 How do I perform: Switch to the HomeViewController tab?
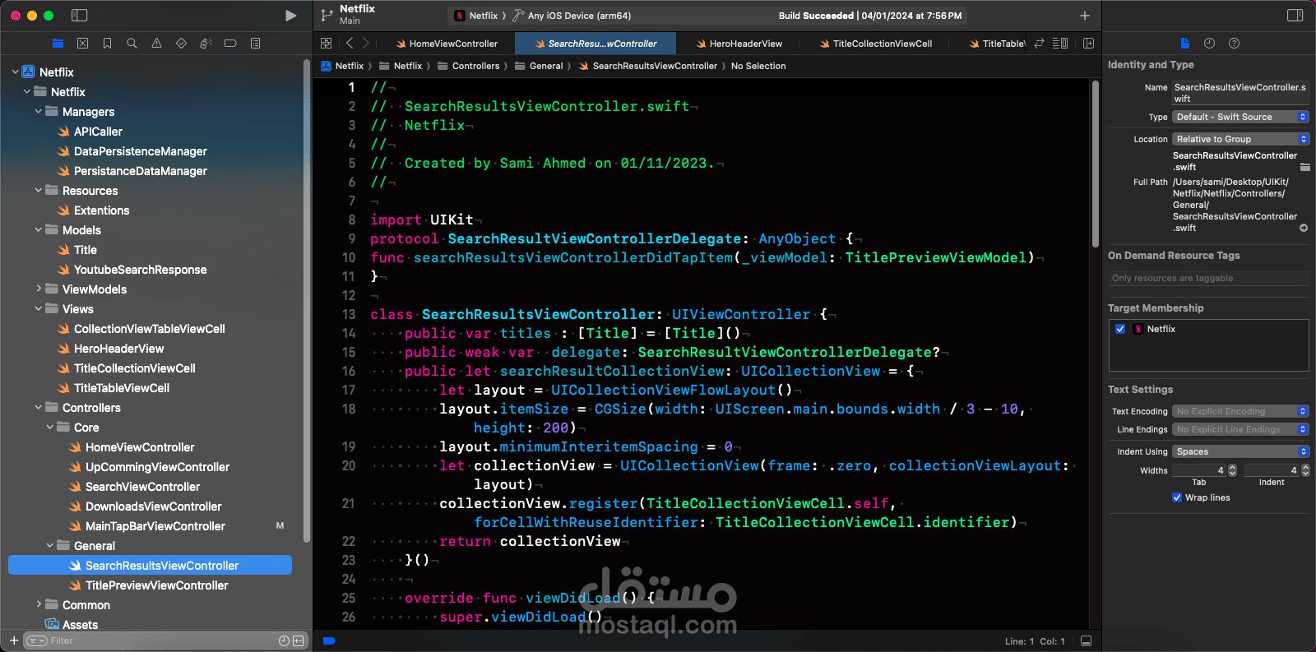447,44
